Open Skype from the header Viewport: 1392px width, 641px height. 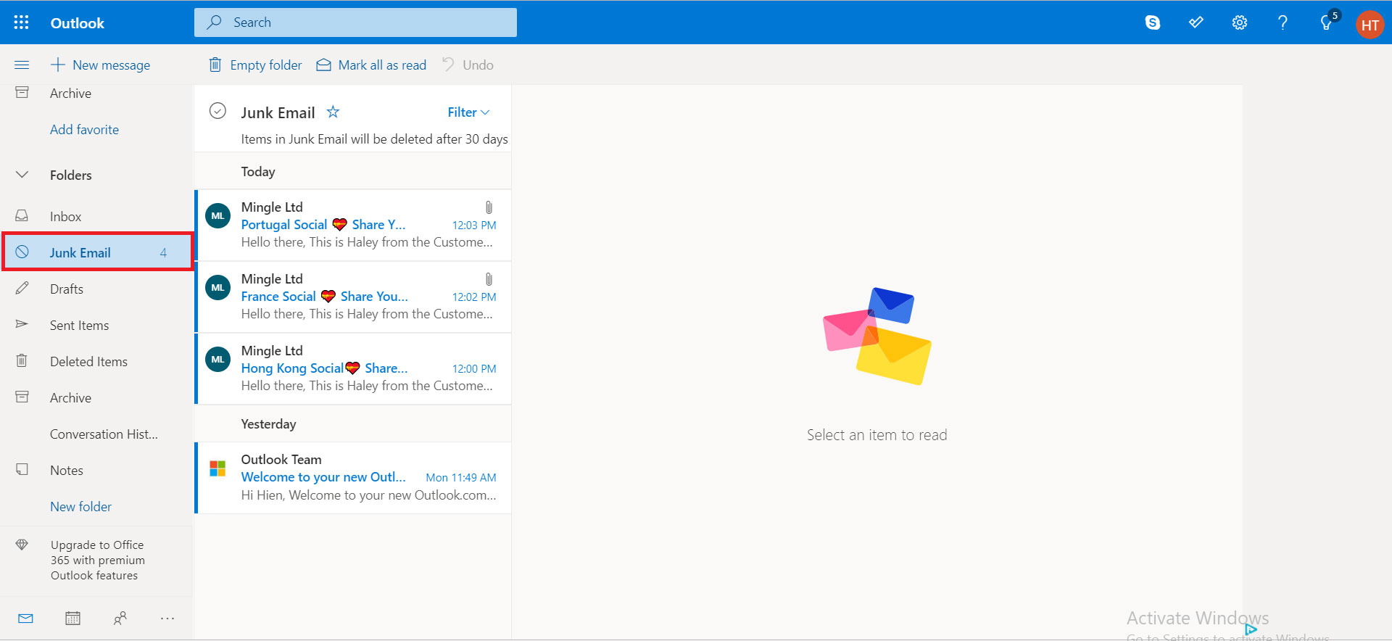pyautogui.click(x=1152, y=22)
